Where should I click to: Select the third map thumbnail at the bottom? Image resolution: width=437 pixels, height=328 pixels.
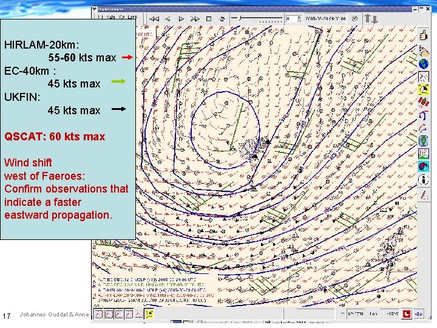119,315
